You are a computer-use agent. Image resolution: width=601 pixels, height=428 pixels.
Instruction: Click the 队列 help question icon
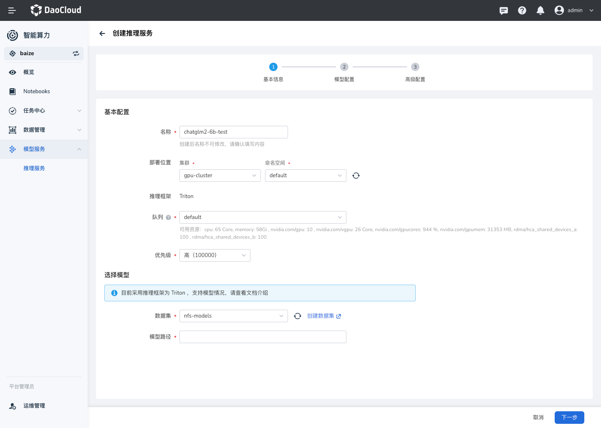pos(168,217)
